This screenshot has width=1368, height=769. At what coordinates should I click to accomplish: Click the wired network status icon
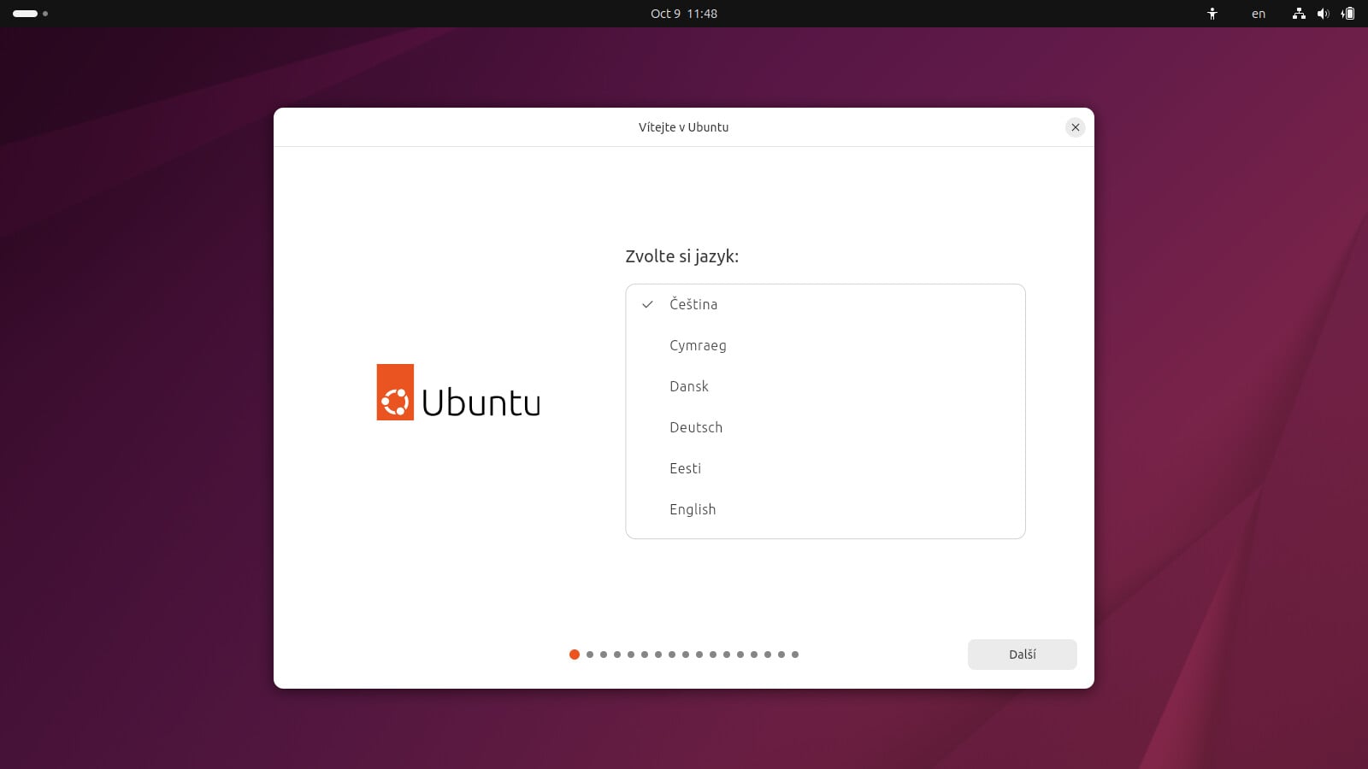[1299, 14]
